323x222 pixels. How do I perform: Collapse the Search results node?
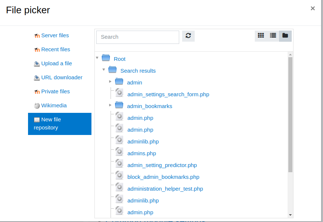104,70
